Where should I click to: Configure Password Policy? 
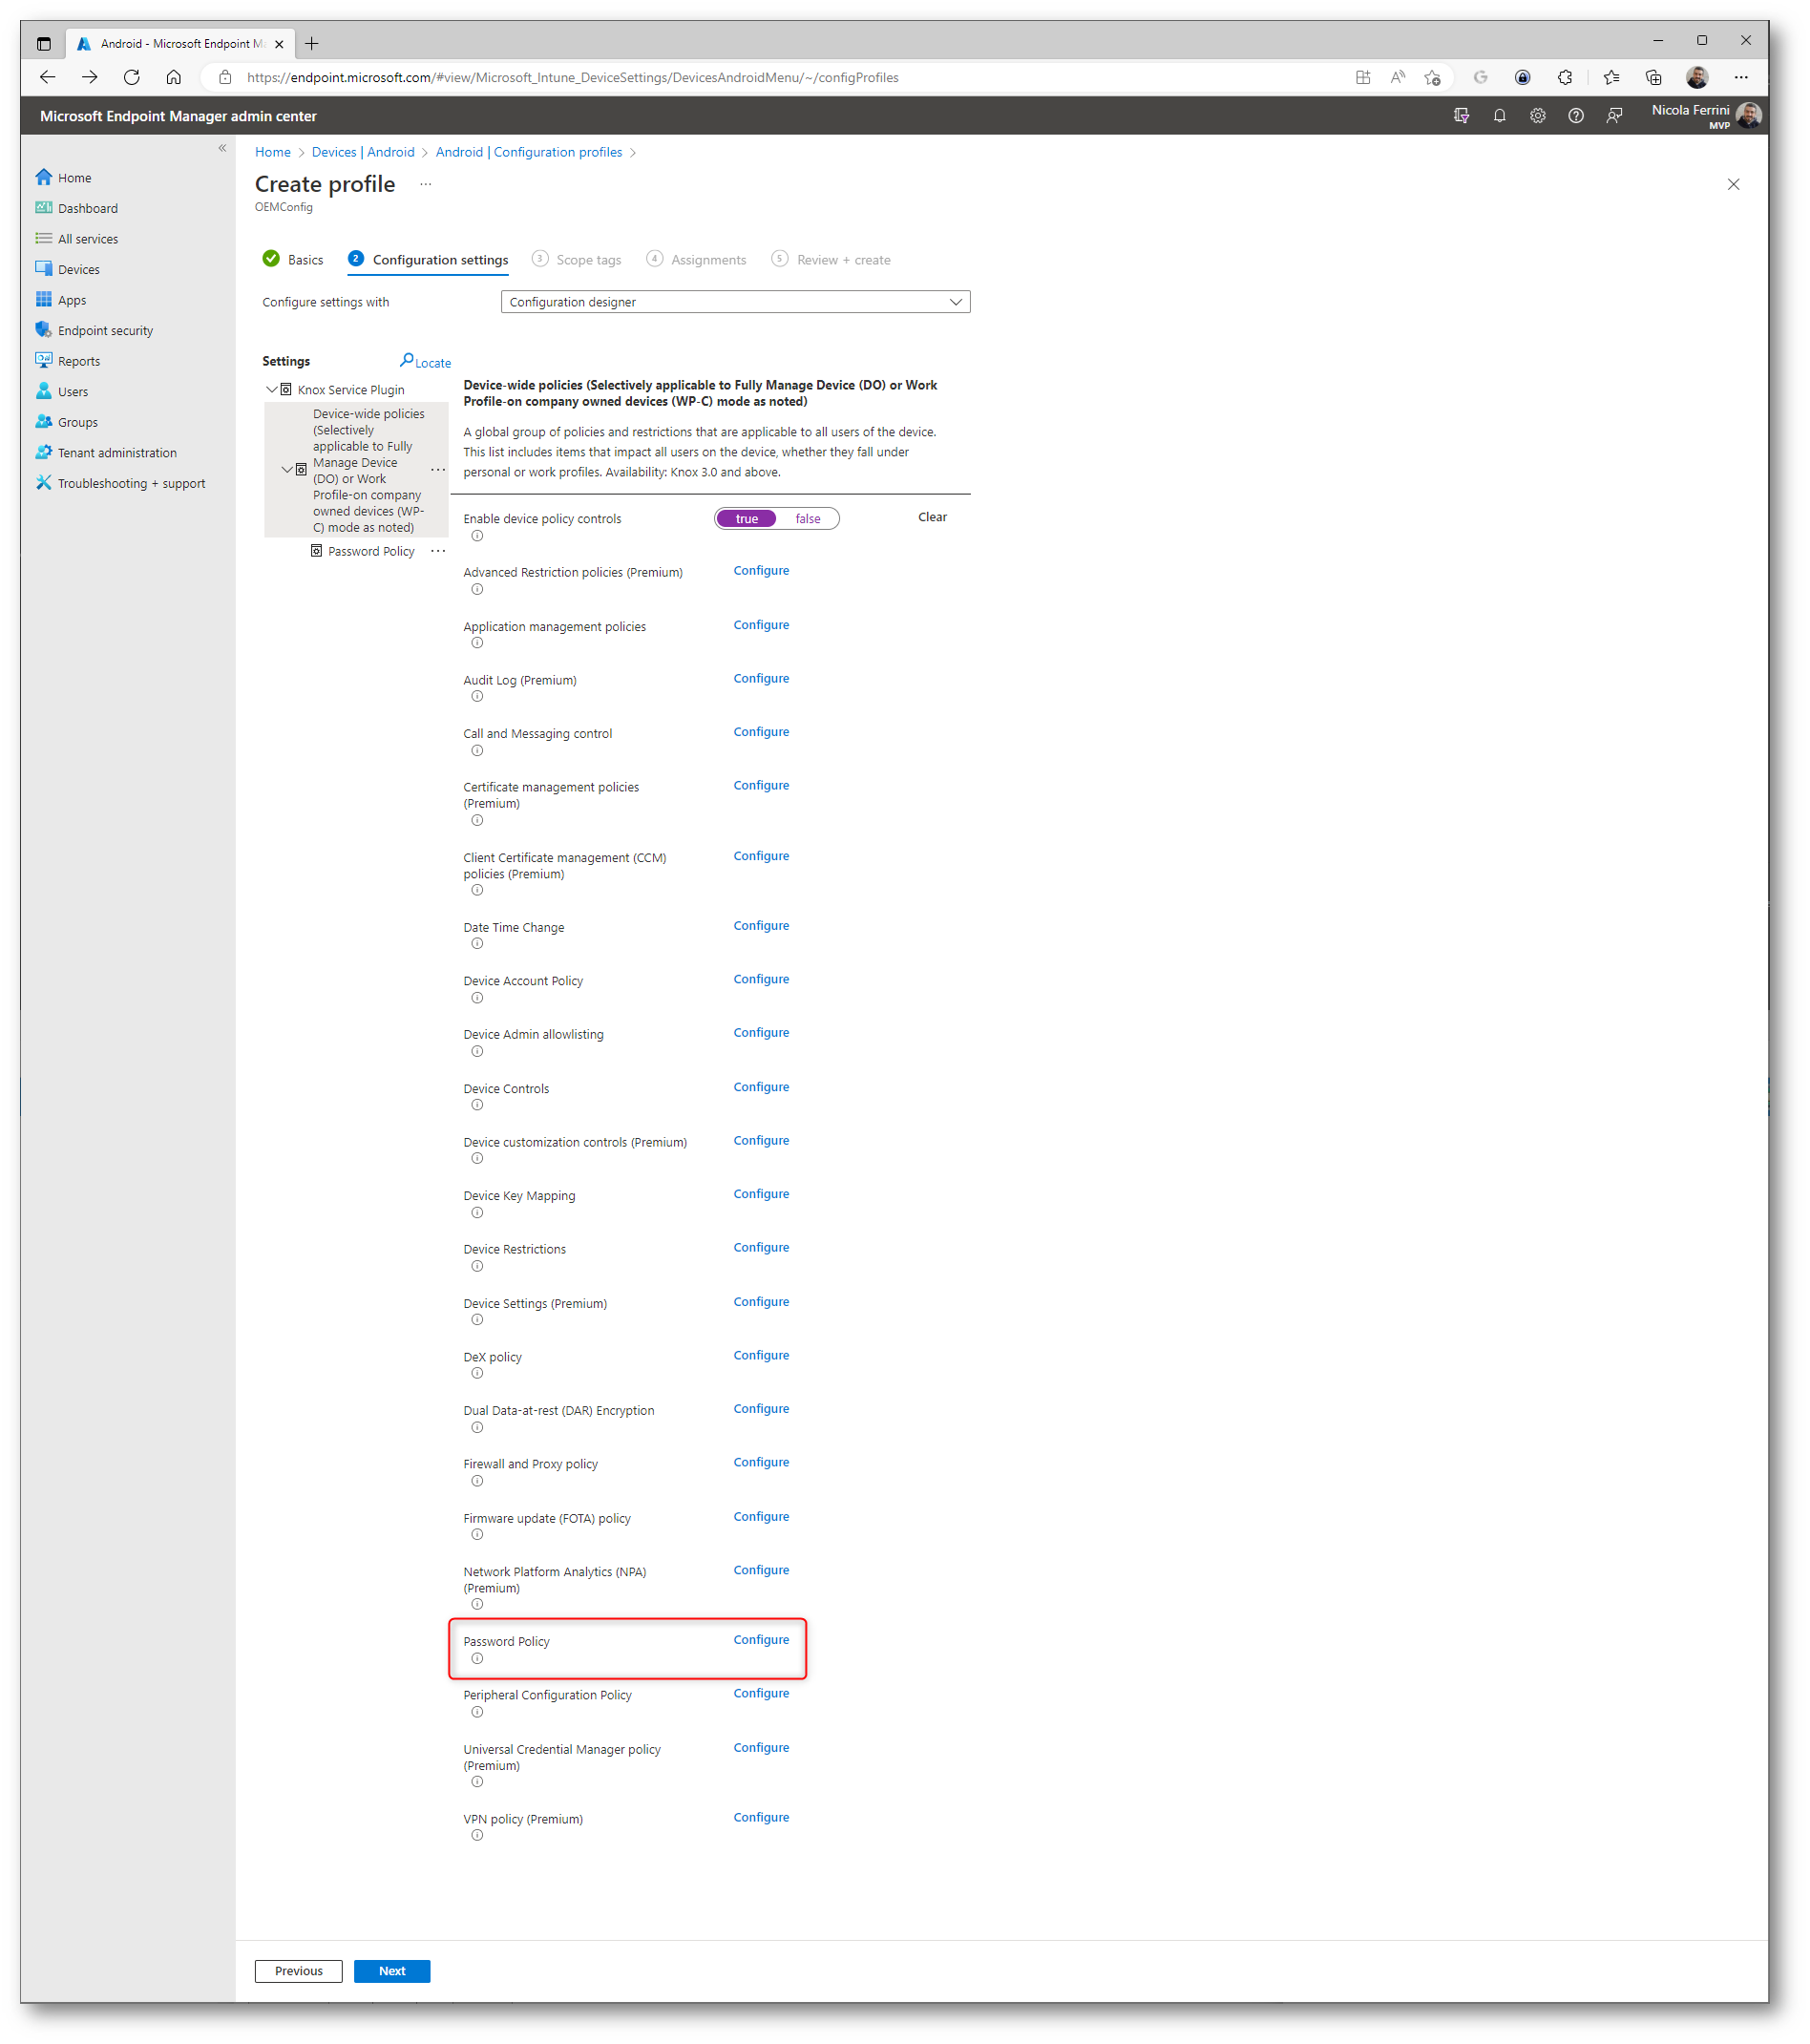click(x=761, y=1640)
